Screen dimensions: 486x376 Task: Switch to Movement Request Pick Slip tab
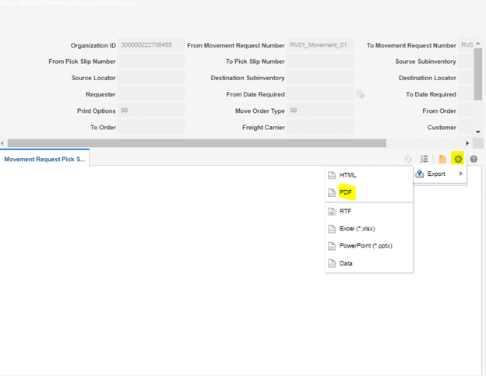(x=45, y=159)
